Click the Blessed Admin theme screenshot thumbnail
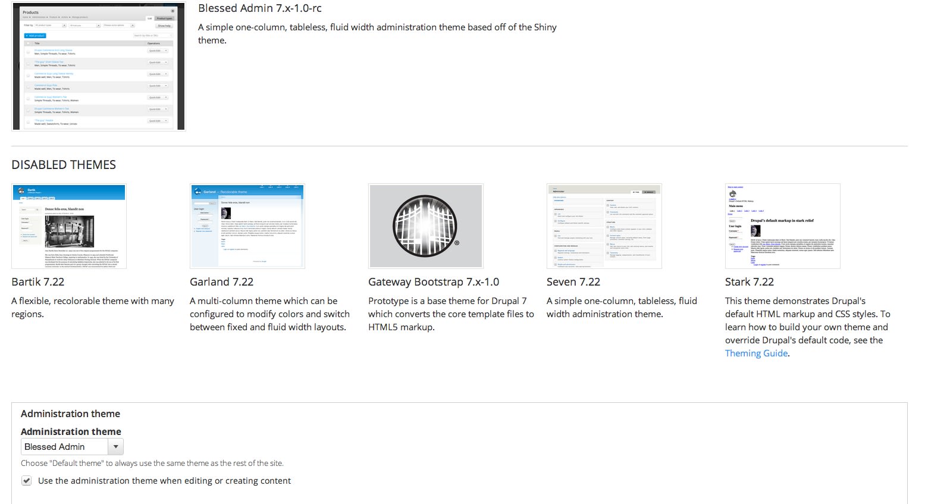Image resolution: width=925 pixels, height=504 pixels. tap(99, 66)
